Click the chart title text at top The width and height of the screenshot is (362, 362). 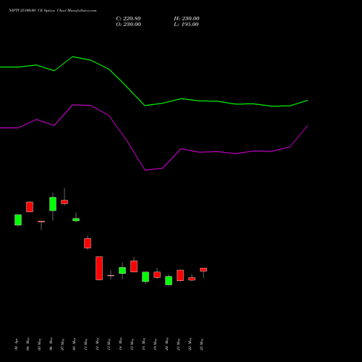53,10
